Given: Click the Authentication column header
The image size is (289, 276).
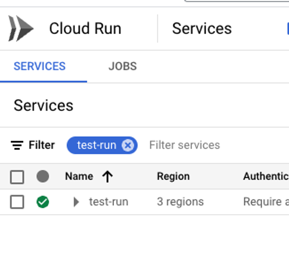Looking at the screenshot, I should click(266, 176).
